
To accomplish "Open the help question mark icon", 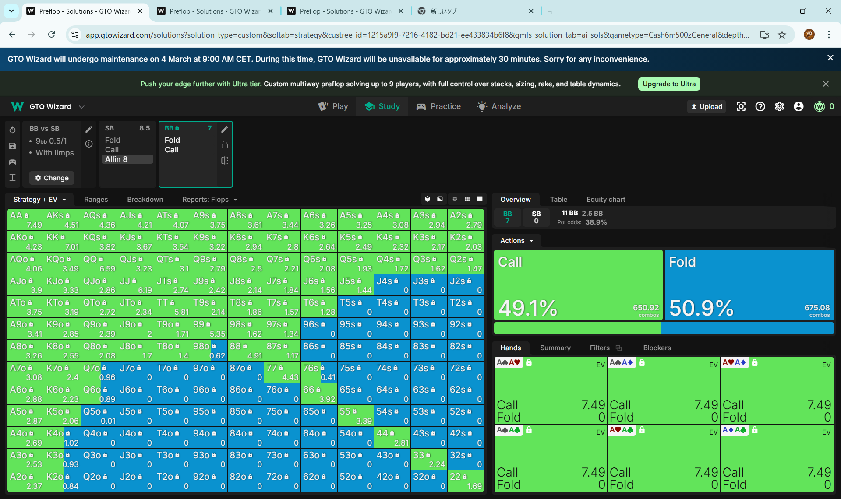I will (x=760, y=106).
